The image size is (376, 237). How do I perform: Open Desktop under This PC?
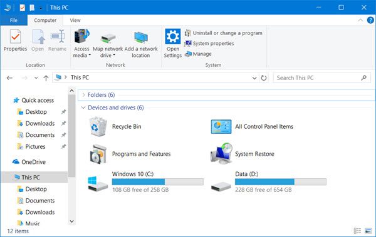(32, 189)
